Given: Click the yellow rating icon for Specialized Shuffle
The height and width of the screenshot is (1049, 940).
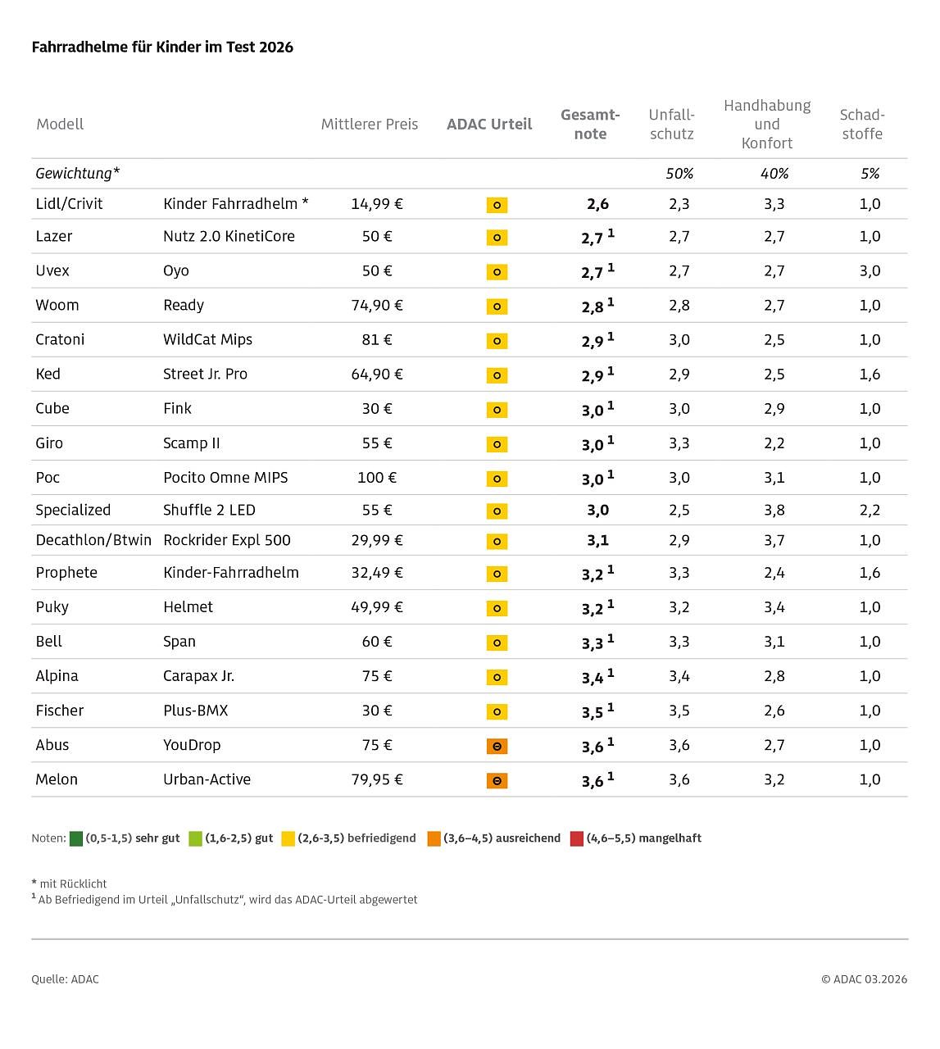Looking at the screenshot, I should (497, 511).
